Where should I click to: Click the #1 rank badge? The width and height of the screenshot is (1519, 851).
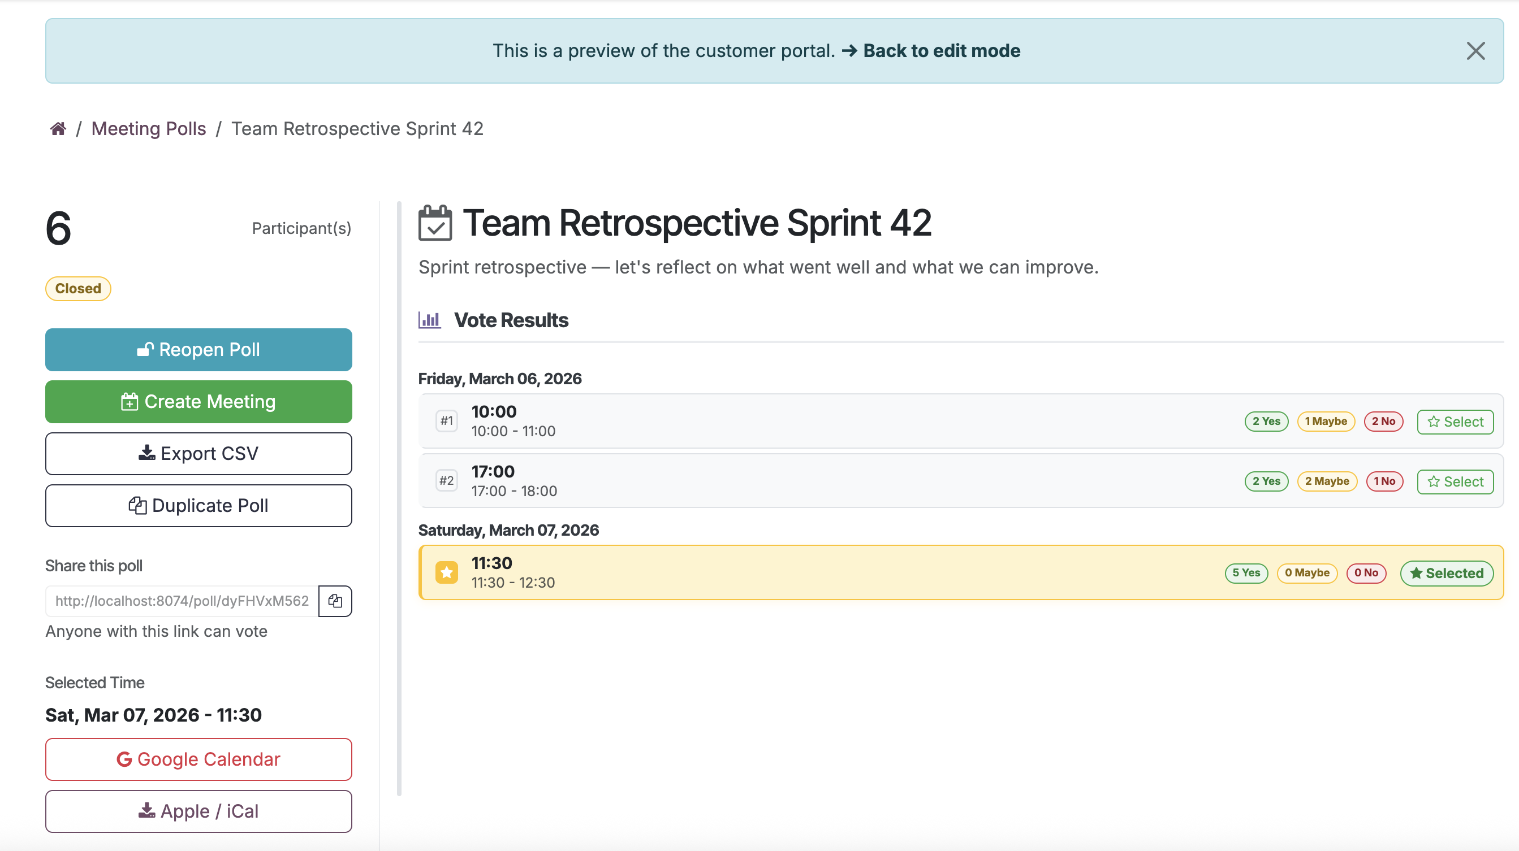pos(446,421)
